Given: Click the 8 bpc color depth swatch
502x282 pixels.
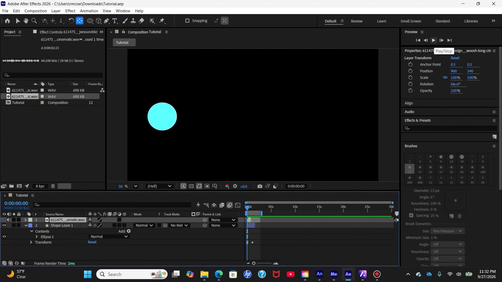Looking at the screenshot, I should [x=40, y=186].
